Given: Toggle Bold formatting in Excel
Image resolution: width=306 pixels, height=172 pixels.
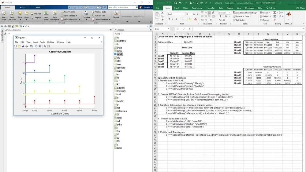Looking at the screenshot, I should click(169, 19).
